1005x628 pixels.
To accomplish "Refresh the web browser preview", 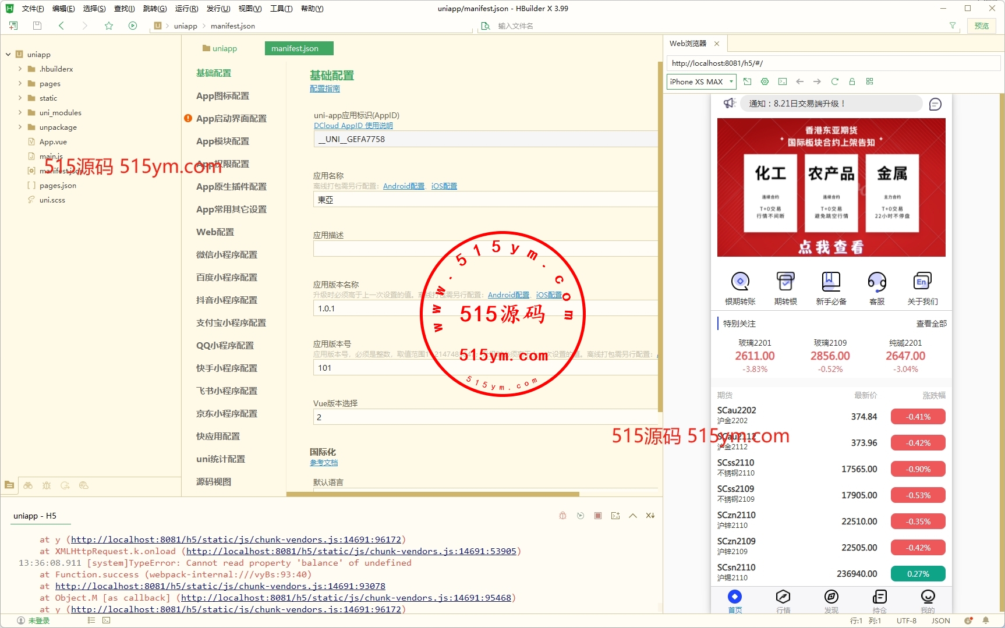I will [x=834, y=81].
